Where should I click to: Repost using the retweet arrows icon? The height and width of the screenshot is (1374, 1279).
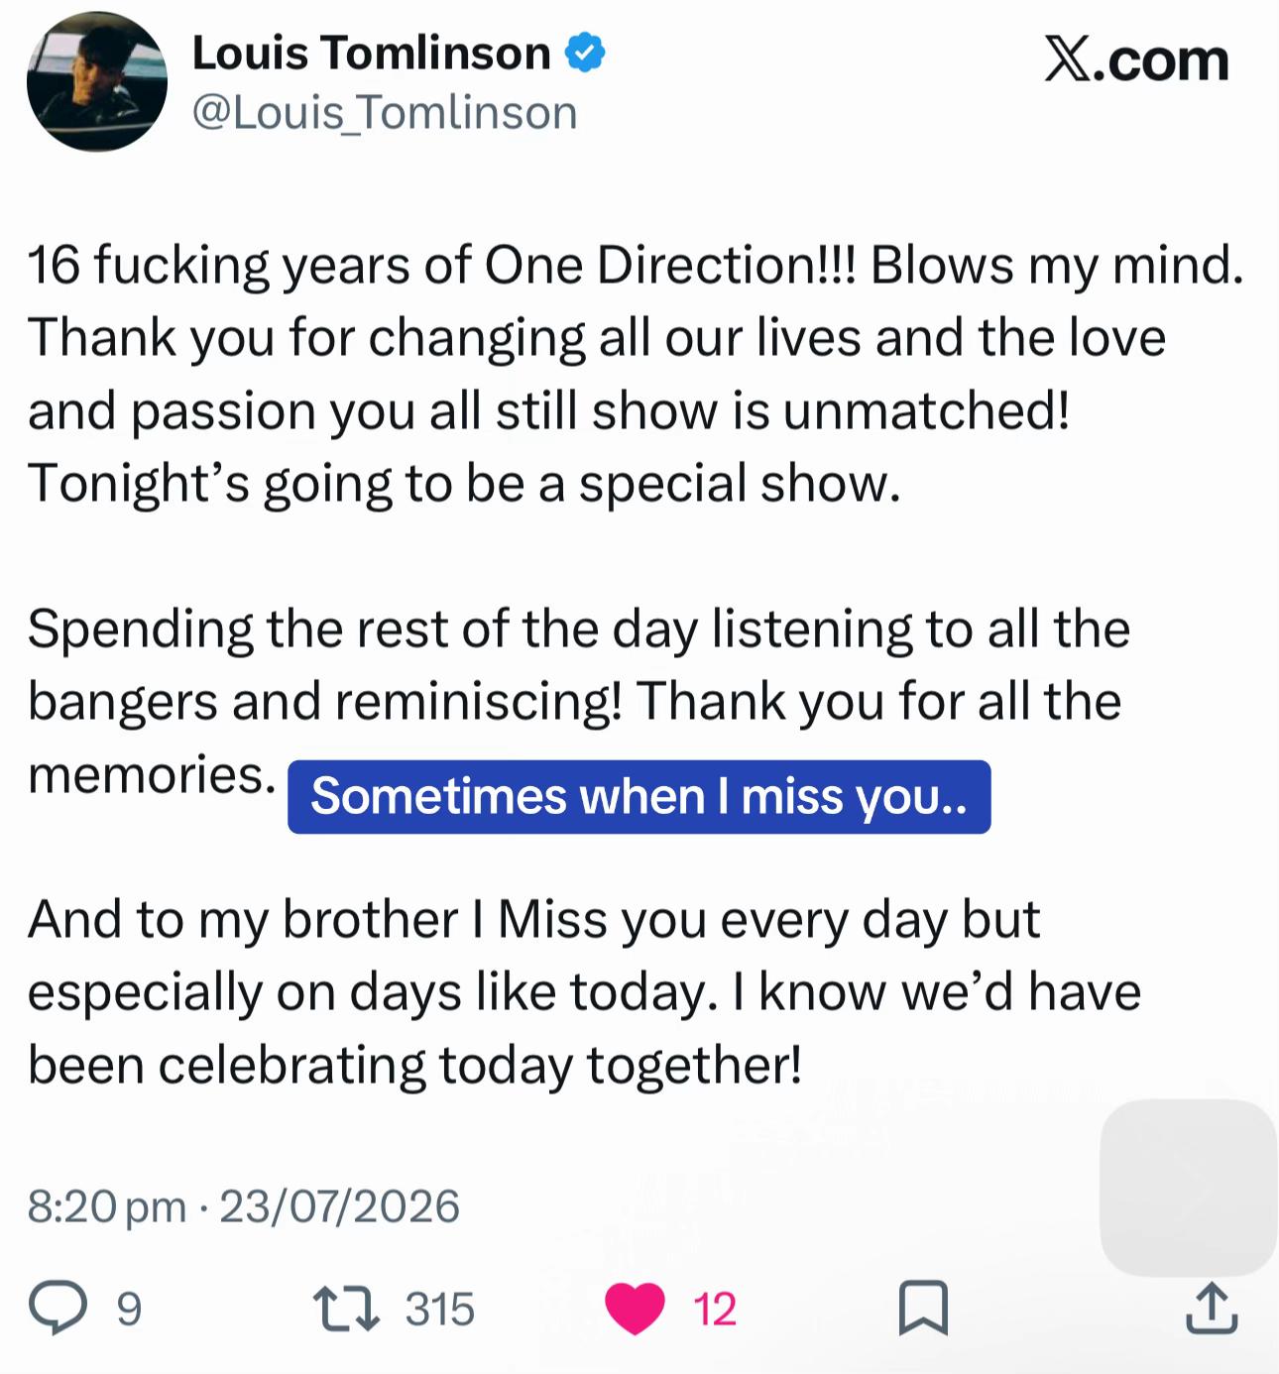346,1309
